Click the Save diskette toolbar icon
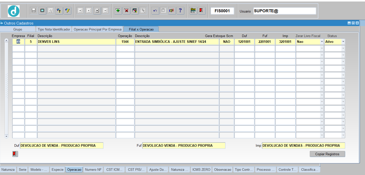Image resolution: width=365 pixels, height=175 pixels. pyautogui.click(x=34, y=11)
